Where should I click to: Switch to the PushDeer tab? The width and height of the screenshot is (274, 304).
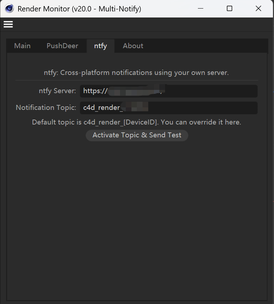click(62, 46)
